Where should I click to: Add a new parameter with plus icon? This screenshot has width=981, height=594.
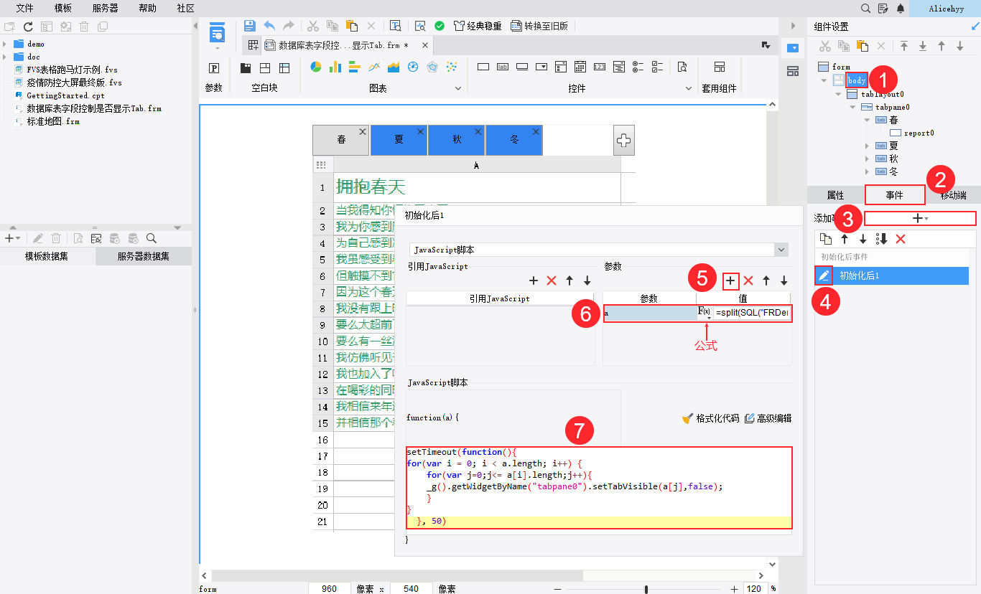(x=730, y=280)
